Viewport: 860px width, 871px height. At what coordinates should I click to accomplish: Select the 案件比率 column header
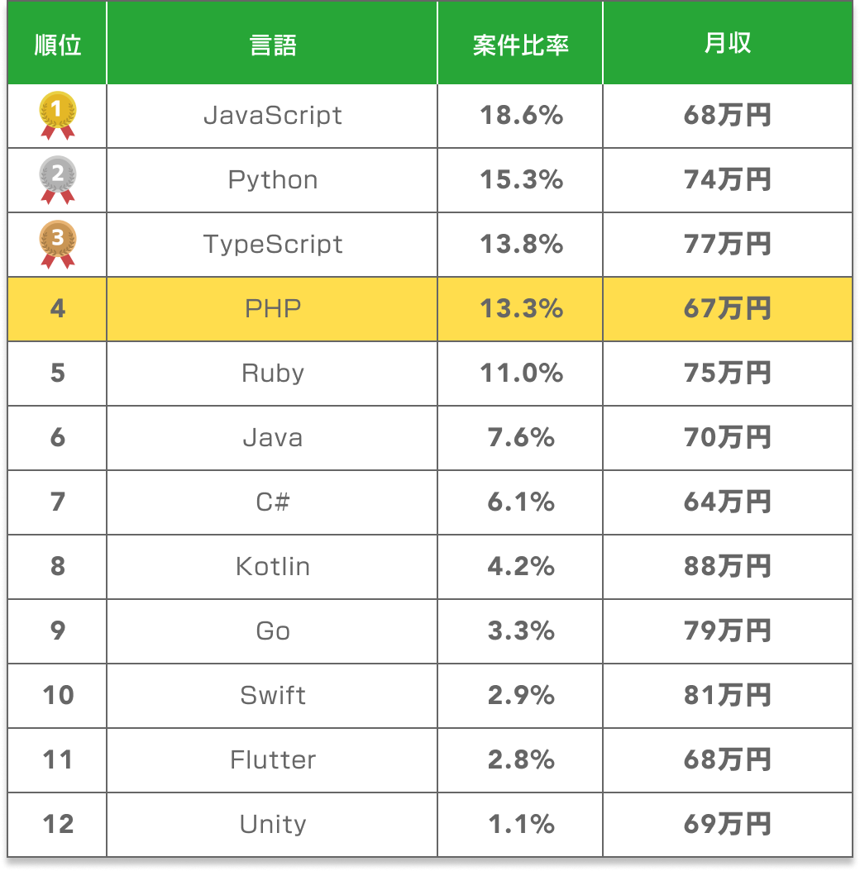(521, 45)
